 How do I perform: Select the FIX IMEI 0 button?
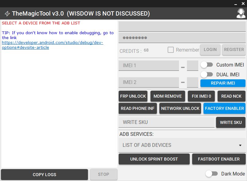click(201, 96)
